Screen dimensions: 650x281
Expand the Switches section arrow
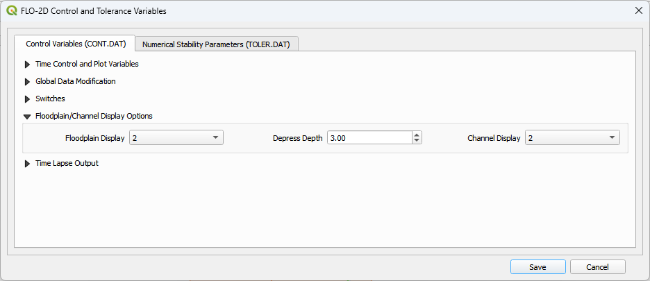[28, 99]
